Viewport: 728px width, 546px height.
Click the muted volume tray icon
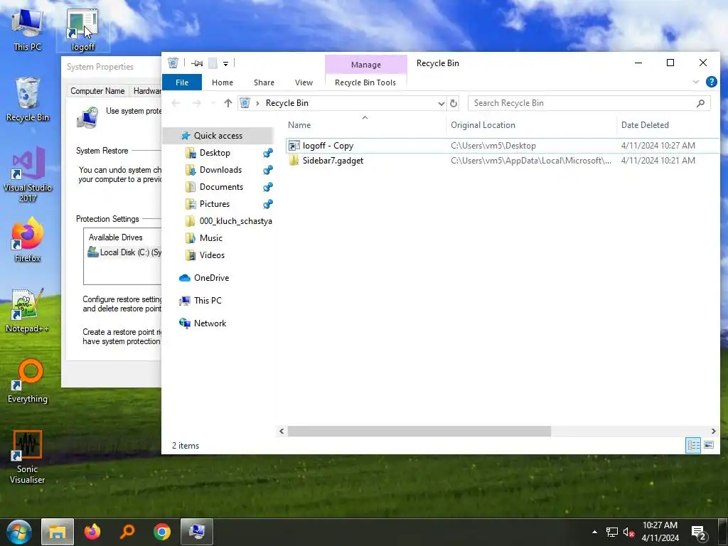(628, 532)
